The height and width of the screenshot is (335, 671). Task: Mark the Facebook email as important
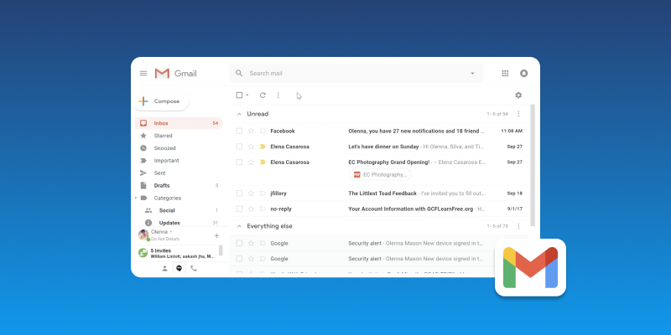[263, 131]
